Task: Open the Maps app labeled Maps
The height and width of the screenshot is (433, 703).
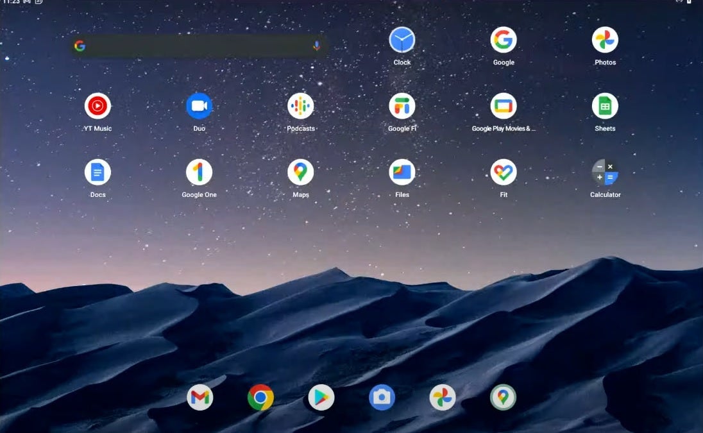Action: tap(300, 173)
